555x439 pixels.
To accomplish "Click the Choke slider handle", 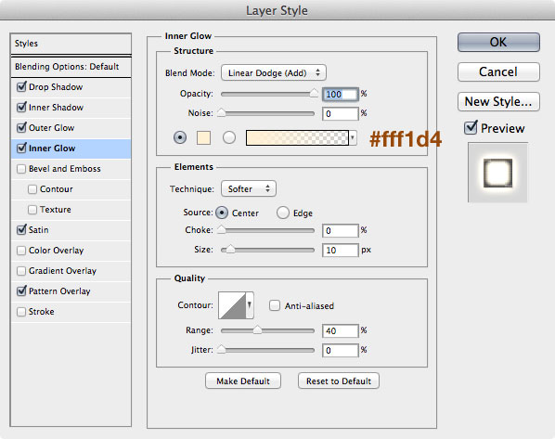I will point(221,229).
